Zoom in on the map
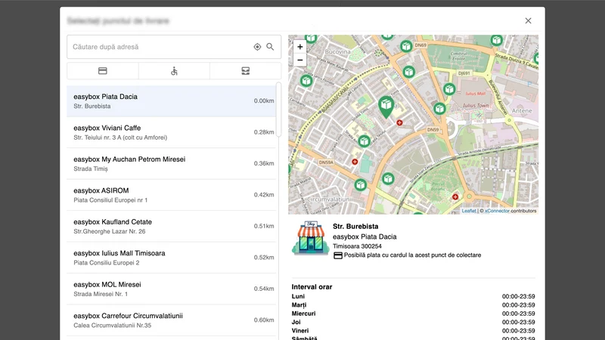Viewport: 605px width, 340px height. (x=299, y=47)
